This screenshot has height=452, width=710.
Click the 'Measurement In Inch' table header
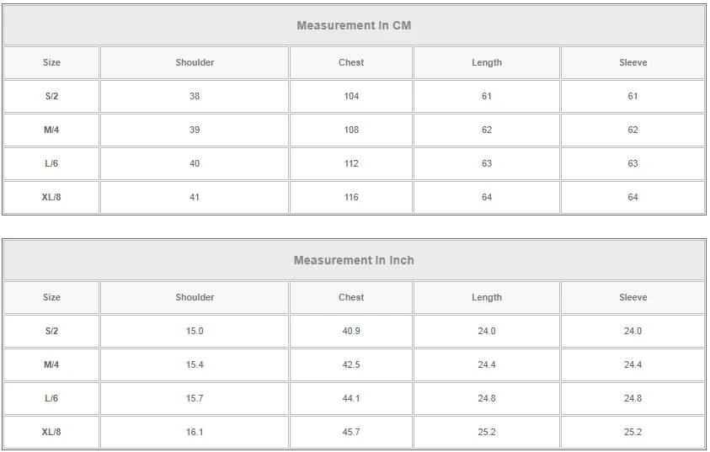click(354, 260)
